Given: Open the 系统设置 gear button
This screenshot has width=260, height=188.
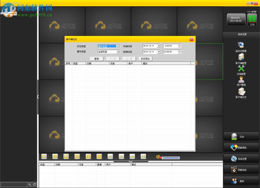Looking at the screenshot, I should coord(241,159).
